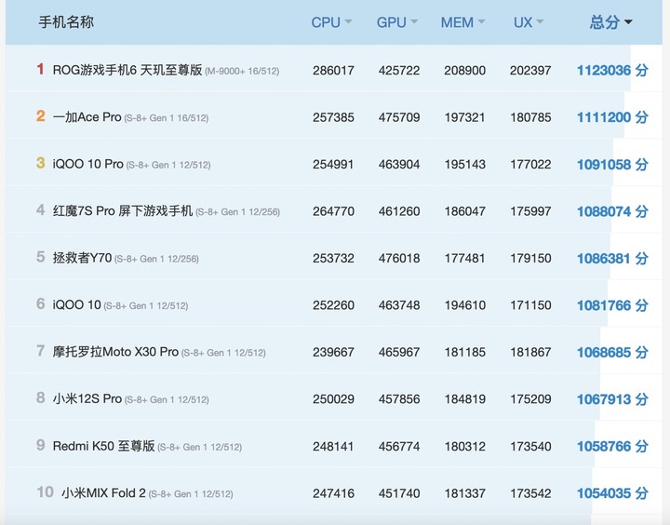670x525 pixels.
Task: Click MEM score 177481
Action: click(465, 258)
